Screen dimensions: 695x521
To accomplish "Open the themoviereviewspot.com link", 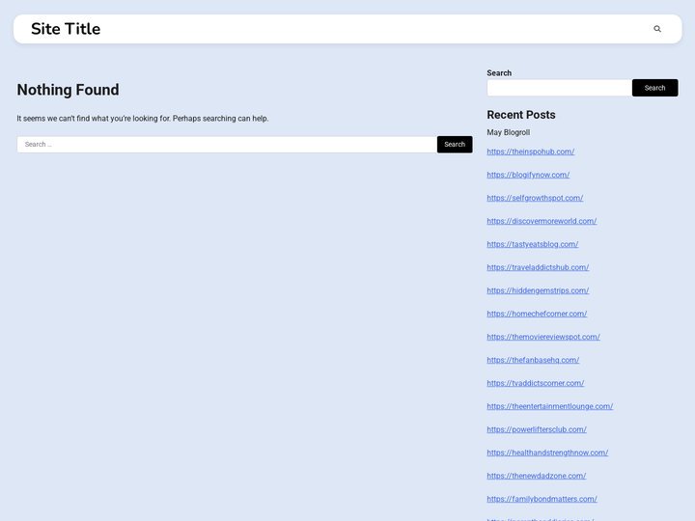I will 543,337.
